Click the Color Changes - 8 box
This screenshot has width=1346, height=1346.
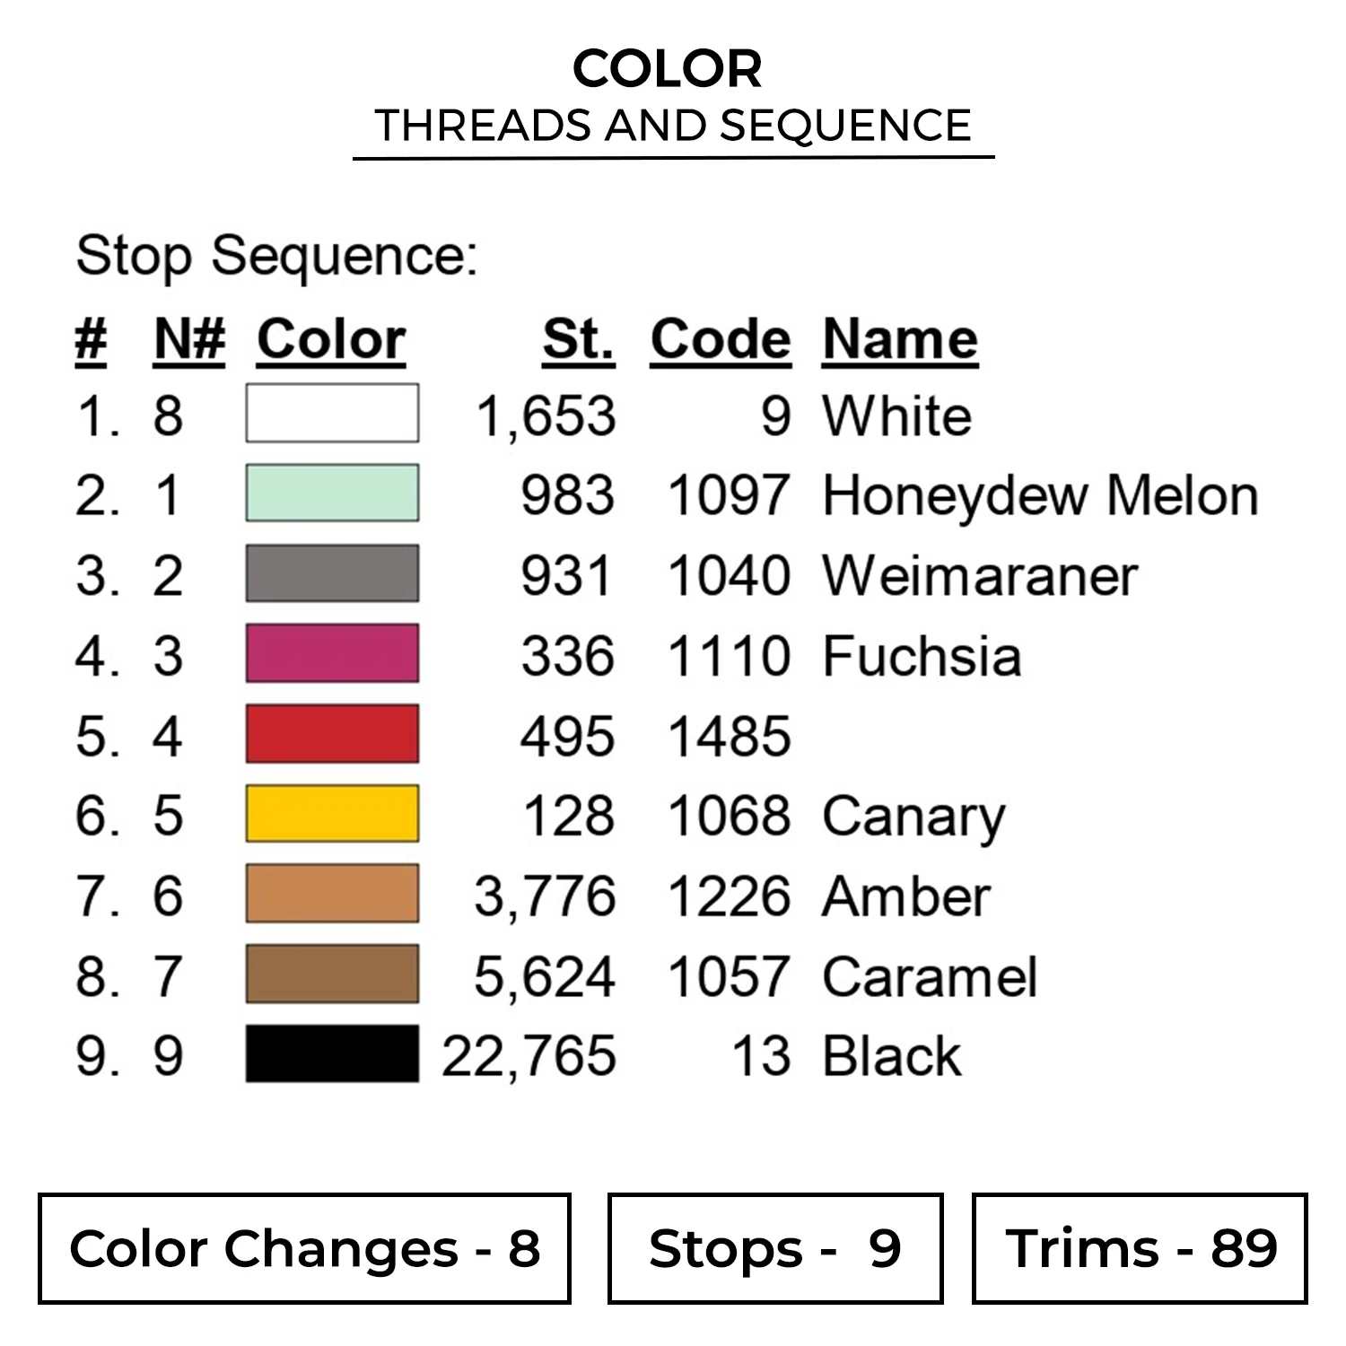[304, 1248]
